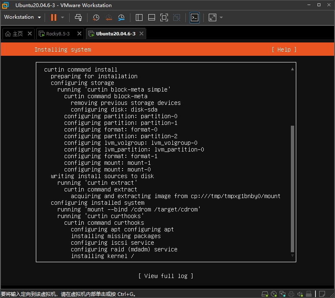Send Ctrl+Alt+Del to the virtual machine
This screenshot has height=298, width=335.
click(78, 17)
